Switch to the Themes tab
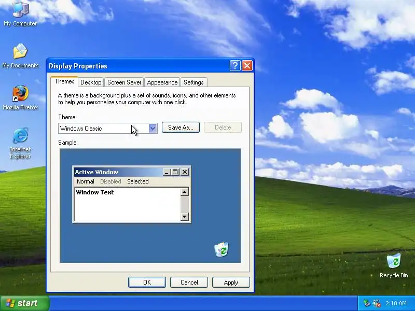The height and width of the screenshot is (311, 415). pos(64,81)
